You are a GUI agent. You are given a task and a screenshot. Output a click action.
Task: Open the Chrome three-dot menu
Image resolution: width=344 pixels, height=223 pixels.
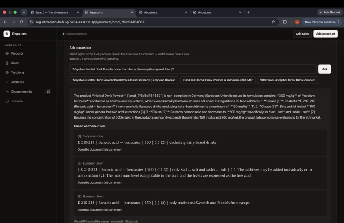[x=339, y=22]
